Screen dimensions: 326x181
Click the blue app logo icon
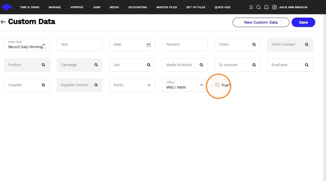point(8,7)
